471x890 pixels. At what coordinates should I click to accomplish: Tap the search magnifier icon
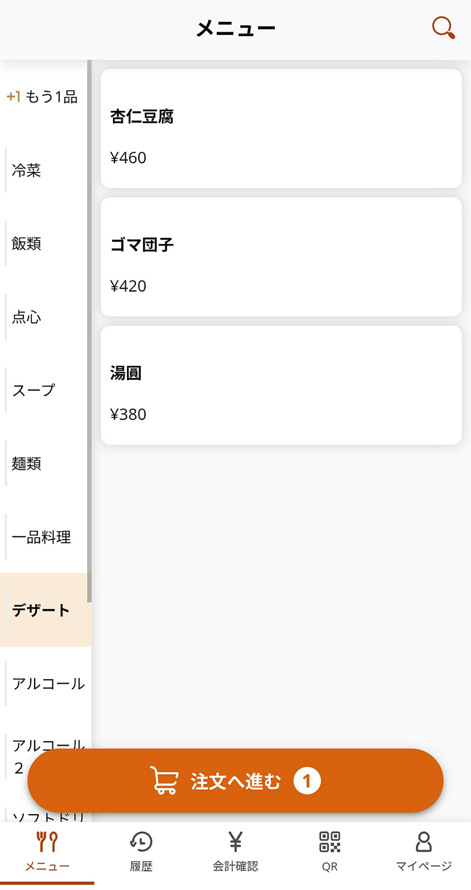[443, 28]
